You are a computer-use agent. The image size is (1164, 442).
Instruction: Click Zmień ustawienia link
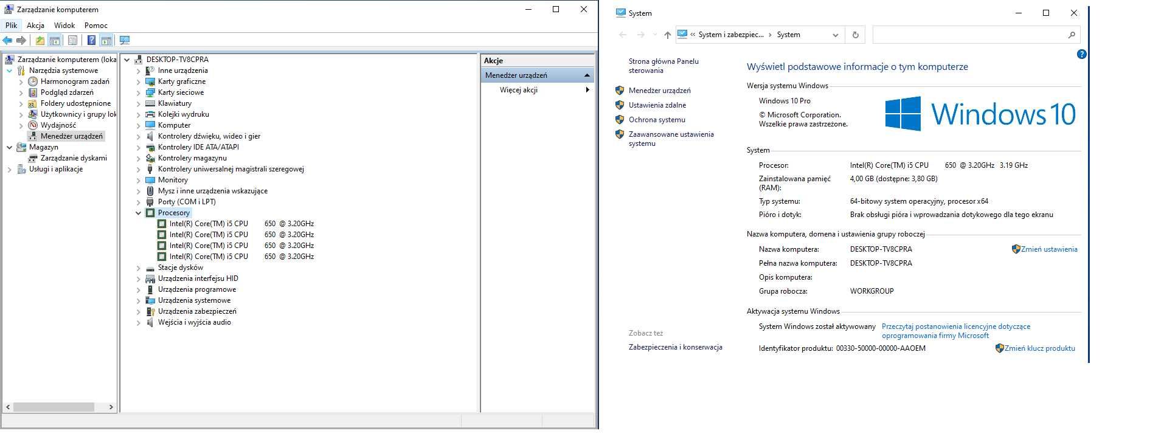pos(1049,249)
